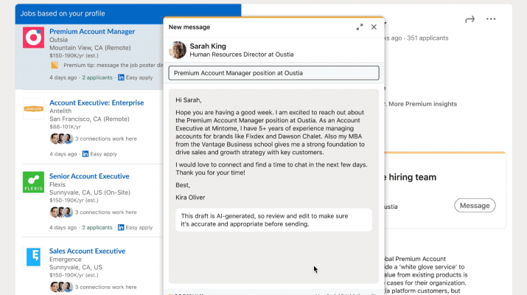Click '2 applicants' under Outsia job
The width and height of the screenshot is (527, 295).
tap(97, 77)
